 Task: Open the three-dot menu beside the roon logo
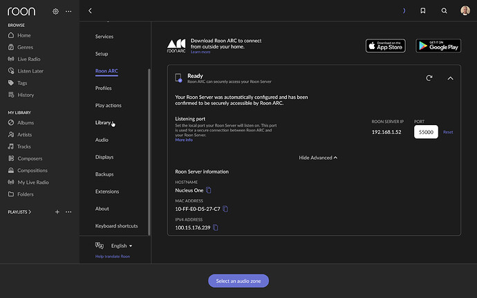[68, 11]
